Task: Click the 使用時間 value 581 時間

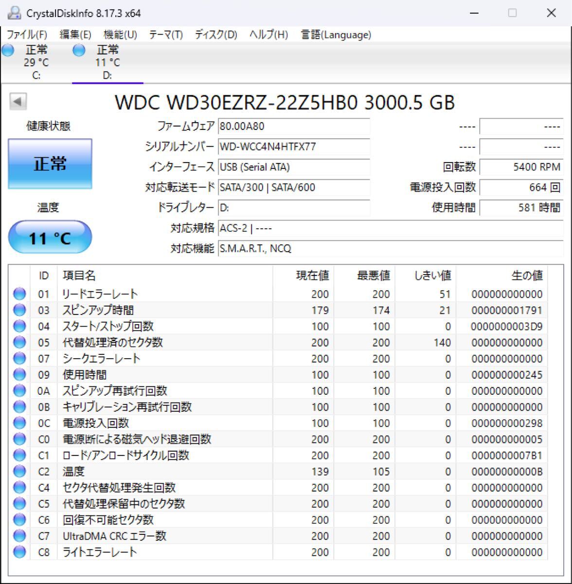Action: [x=521, y=208]
